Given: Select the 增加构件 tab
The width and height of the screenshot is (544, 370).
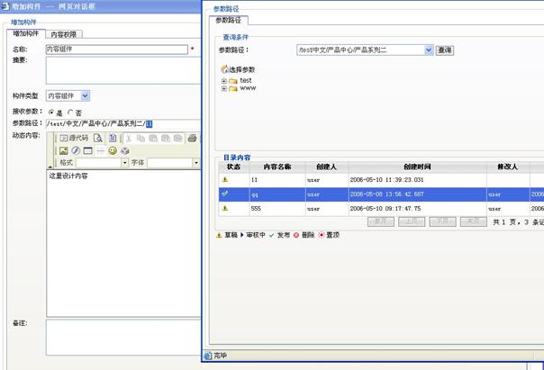Looking at the screenshot, I should coord(25,33).
